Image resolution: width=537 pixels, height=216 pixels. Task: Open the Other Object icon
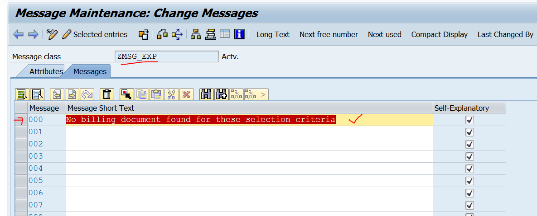144,34
